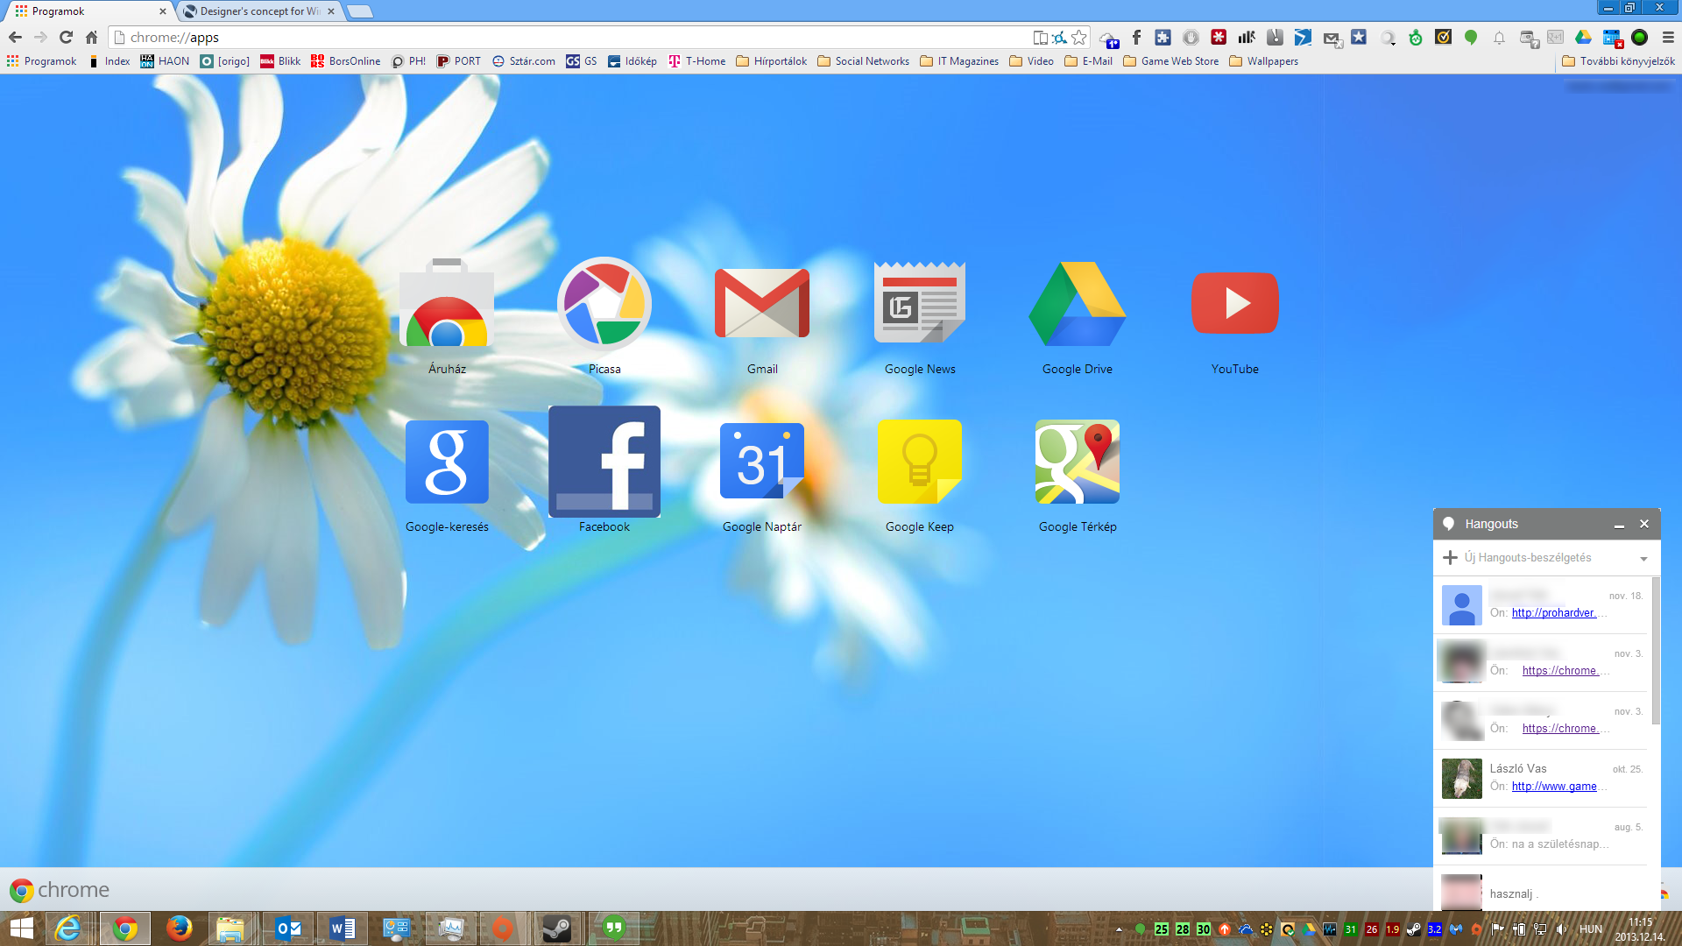Expand the Social Networks bookmark folder
1682x946 pixels.
[864, 61]
